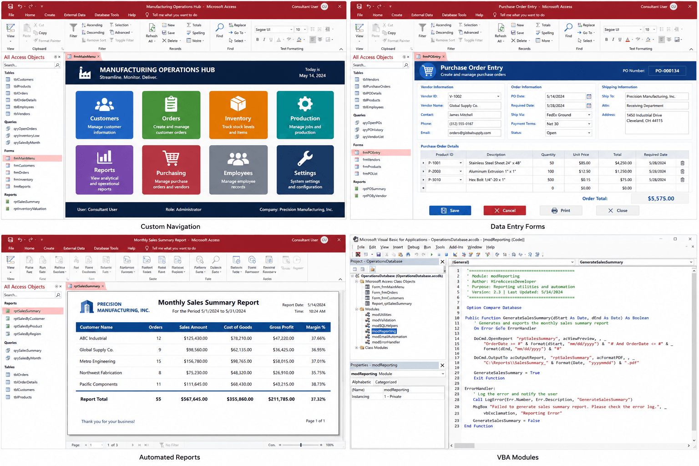Screen dimensions: 699x466
Task: Click the Print button on PO form
Action: pyautogui.click(x=561, y=211)
